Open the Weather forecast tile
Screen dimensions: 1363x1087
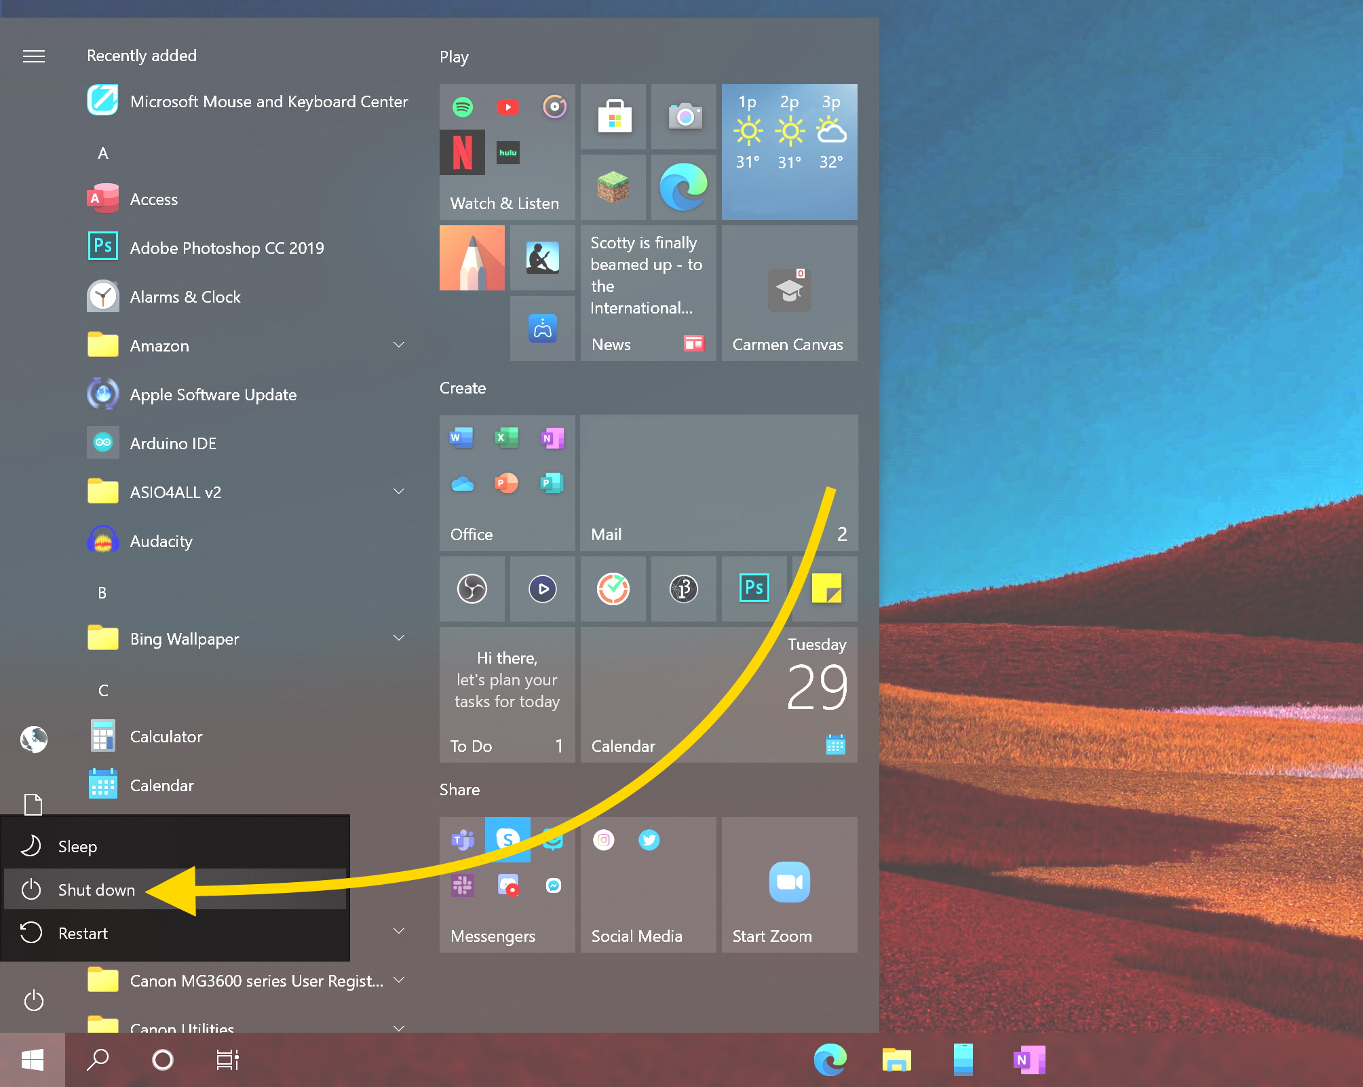click(x=790, y=152)
